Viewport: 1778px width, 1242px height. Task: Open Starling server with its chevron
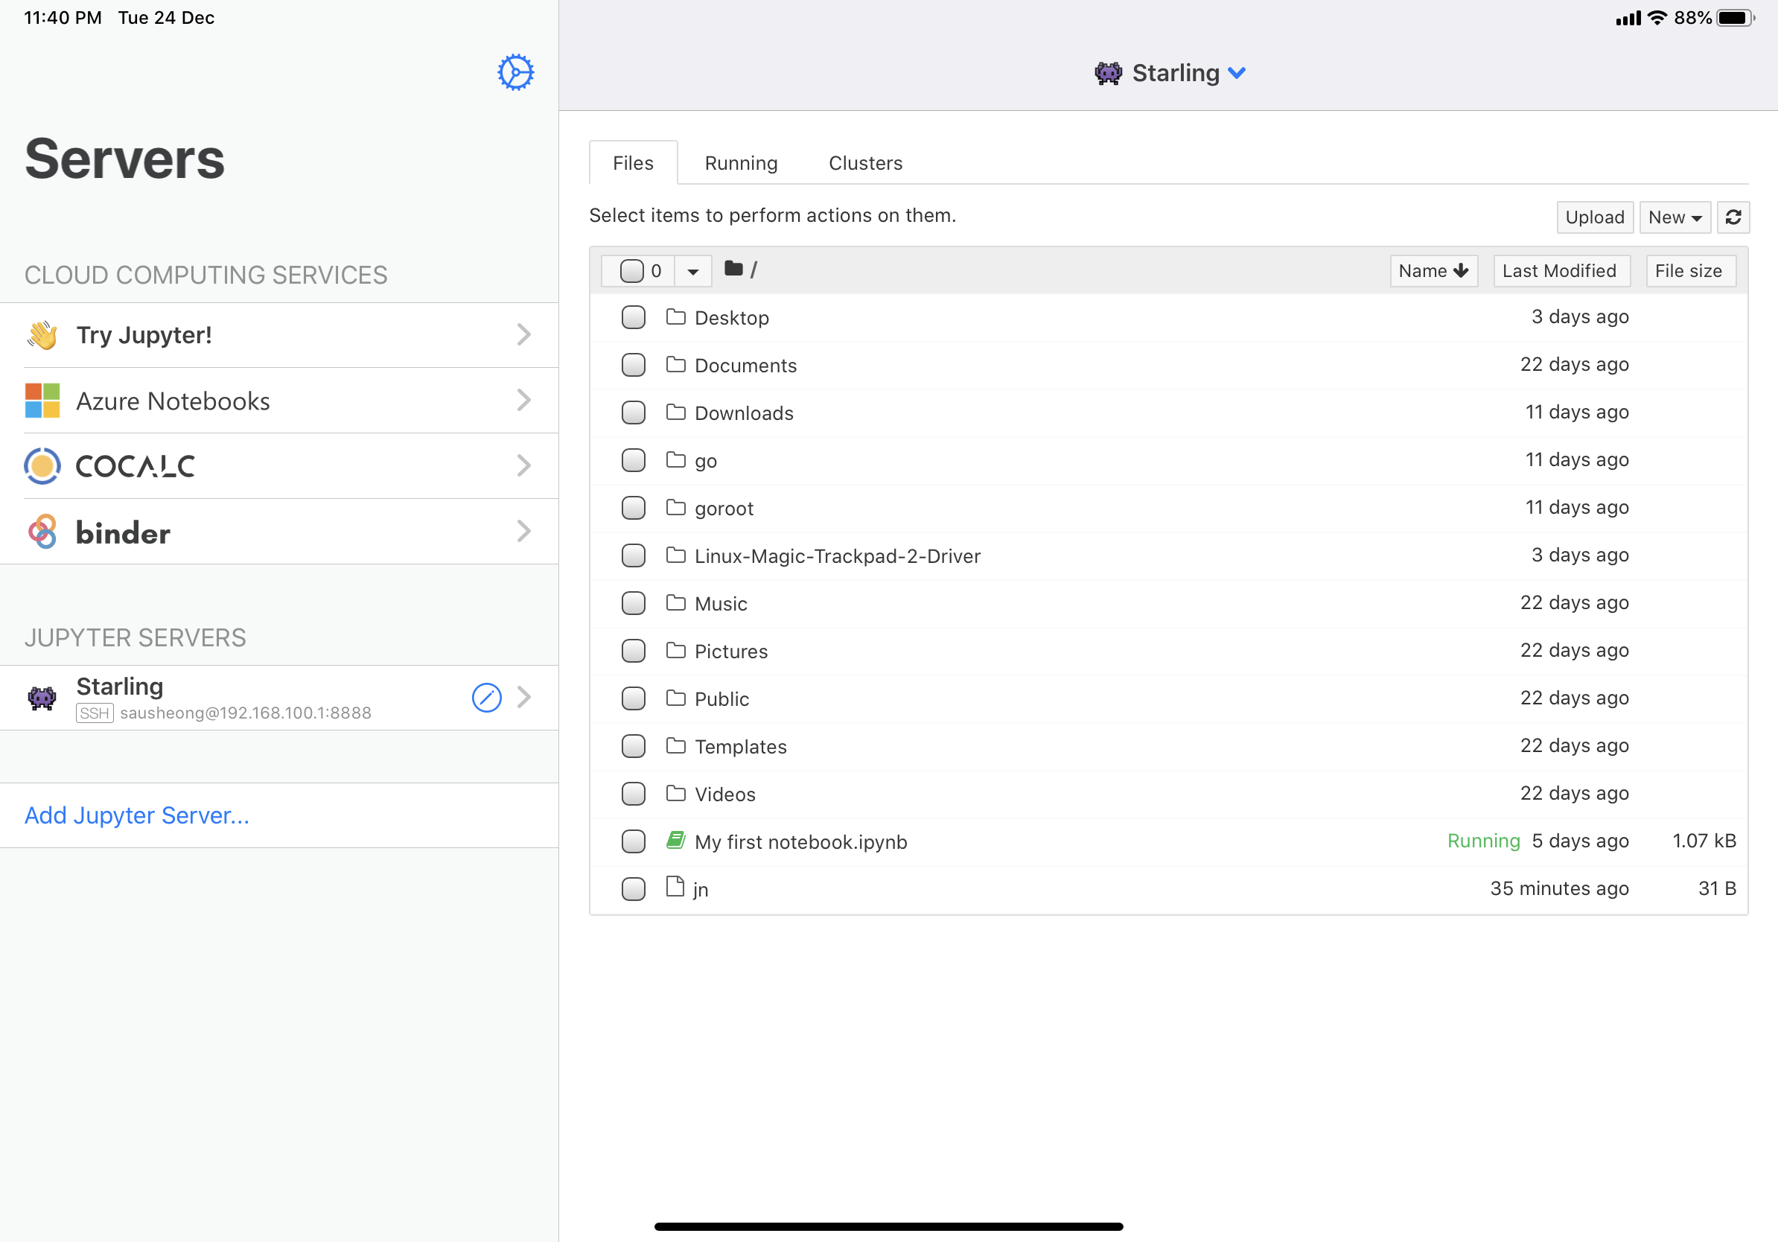pyautogui.click(x=524, y=697)
